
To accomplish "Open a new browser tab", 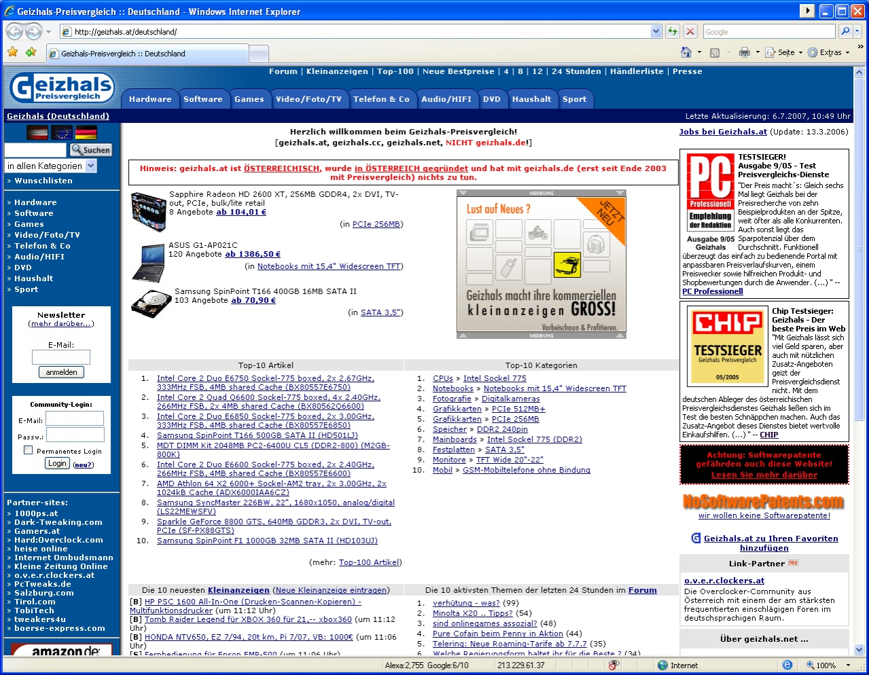I will pyautogui.click(x=259, y=54).
